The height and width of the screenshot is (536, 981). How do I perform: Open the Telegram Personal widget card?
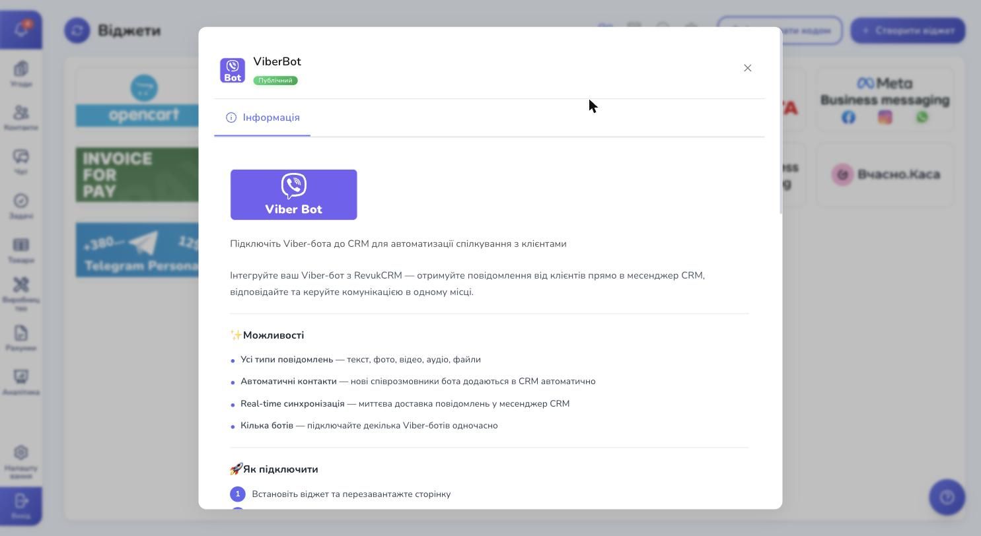click(137, 250)
